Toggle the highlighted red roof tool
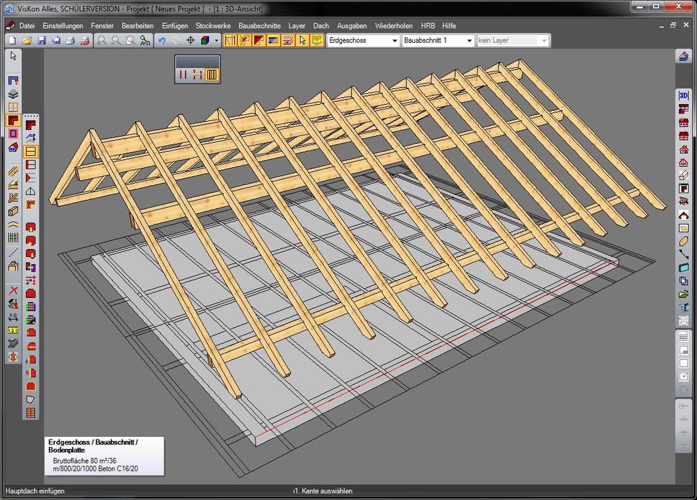This screenshot has width=697, height=500. pos(14,120)
